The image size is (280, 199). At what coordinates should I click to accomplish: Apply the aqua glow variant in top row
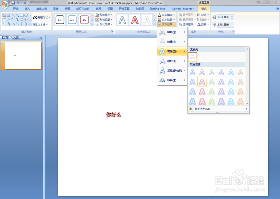pyautogui.click(x=231, y=72)
